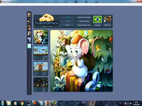Select the big brown mouse screenshot thumbnail
This screenshot has width=142, height=106.
point(41,69)
